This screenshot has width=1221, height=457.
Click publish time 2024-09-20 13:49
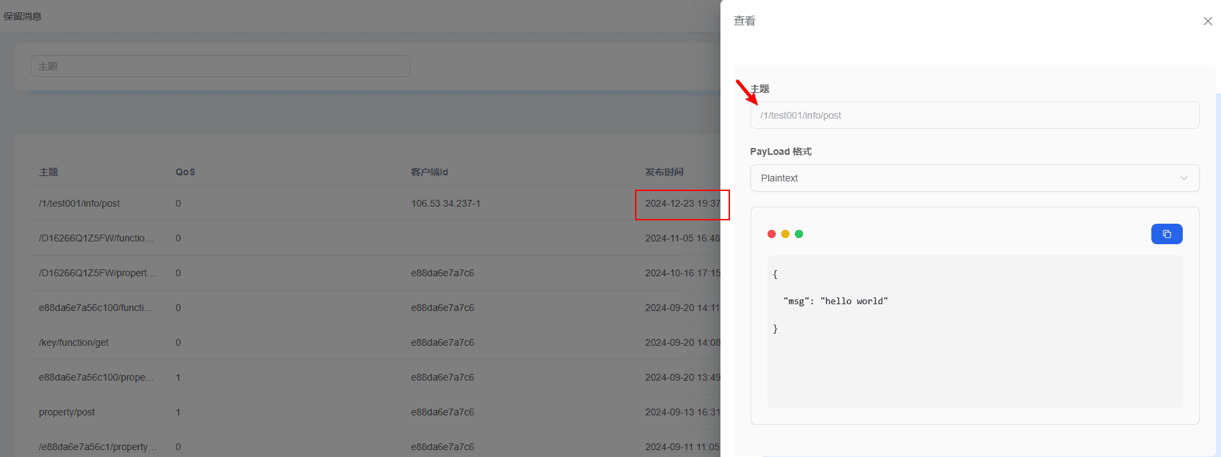[682, 377]
